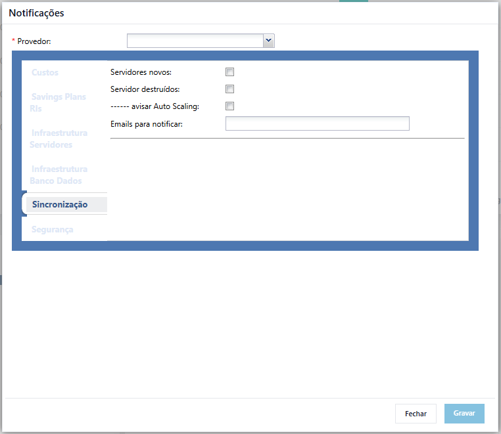Click the Servidores novos label text
Screen dimensions: 501x434
coord(141,72)
